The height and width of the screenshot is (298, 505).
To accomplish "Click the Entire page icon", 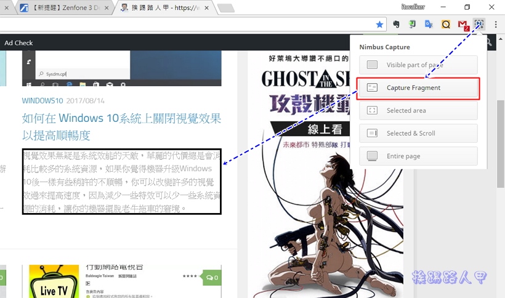I will (x=373, y=156).
